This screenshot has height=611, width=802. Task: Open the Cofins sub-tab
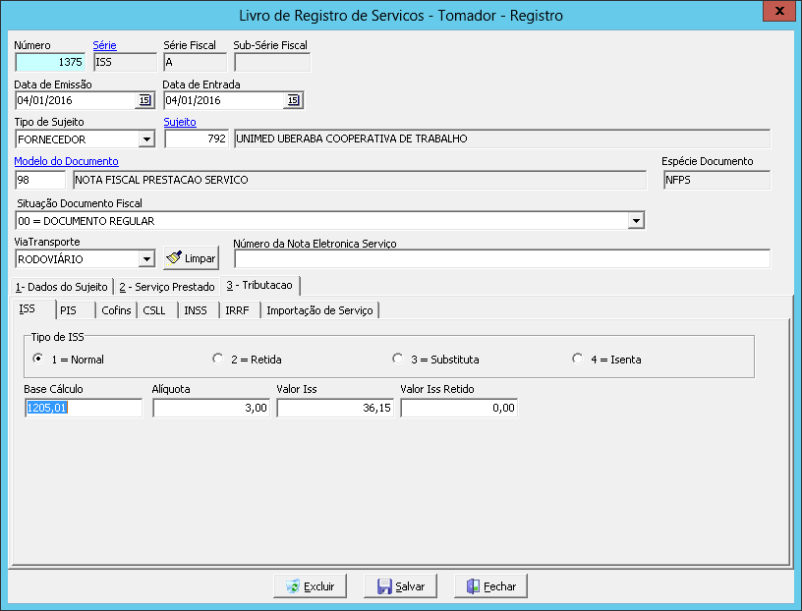[x=117, y=310]
